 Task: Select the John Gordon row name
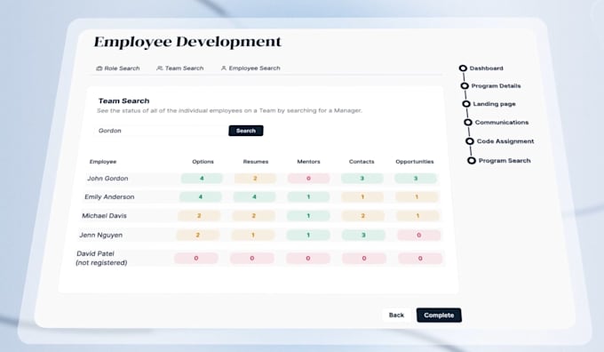107,179
